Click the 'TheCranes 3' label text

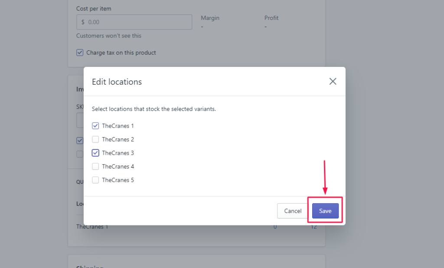[118, 153]
